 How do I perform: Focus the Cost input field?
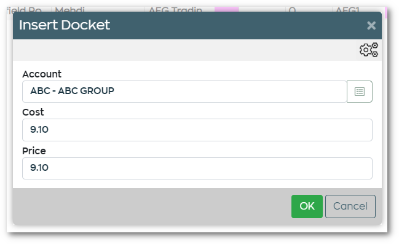[x=197, y=130]
